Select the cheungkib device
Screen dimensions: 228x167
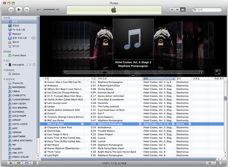pos(19,64)
